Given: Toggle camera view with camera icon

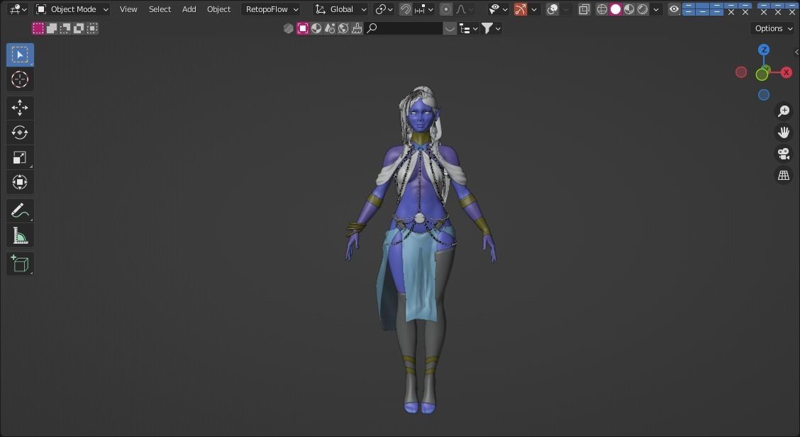Looking at the screenshot, I should (x=784, y=154).
